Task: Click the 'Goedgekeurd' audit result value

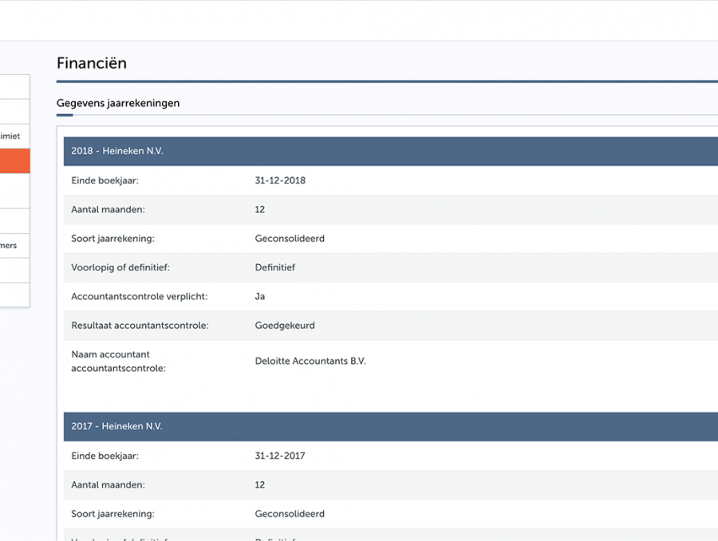Action: click(285, 326)
